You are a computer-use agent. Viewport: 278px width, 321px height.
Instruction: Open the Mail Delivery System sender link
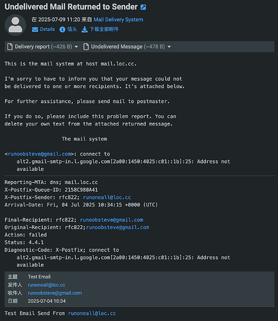(118, 20)
